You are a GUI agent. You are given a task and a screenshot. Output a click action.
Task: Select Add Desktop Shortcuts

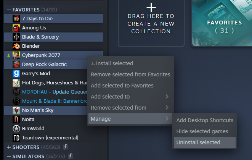pyautogui.click(x=205, y=120)
